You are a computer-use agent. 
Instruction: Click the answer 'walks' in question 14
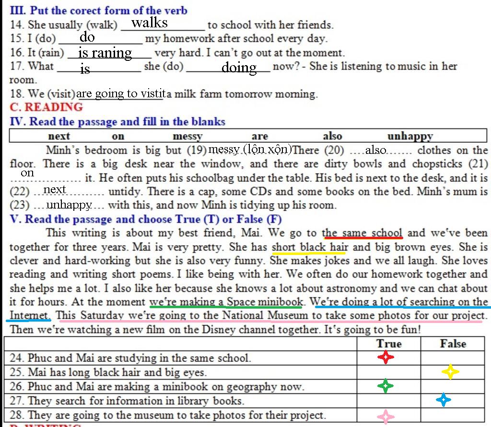(x=150, y=23)
